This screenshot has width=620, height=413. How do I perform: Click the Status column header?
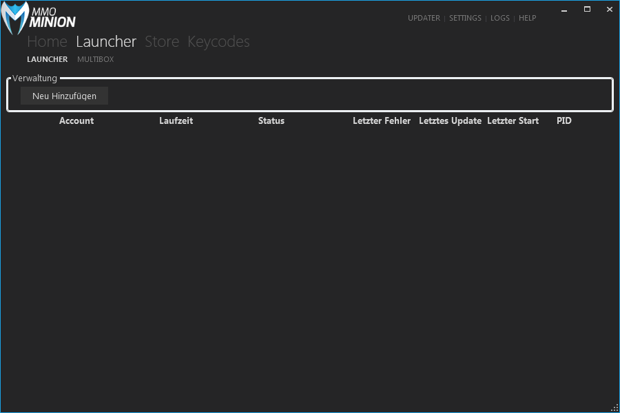coord(271,120)
